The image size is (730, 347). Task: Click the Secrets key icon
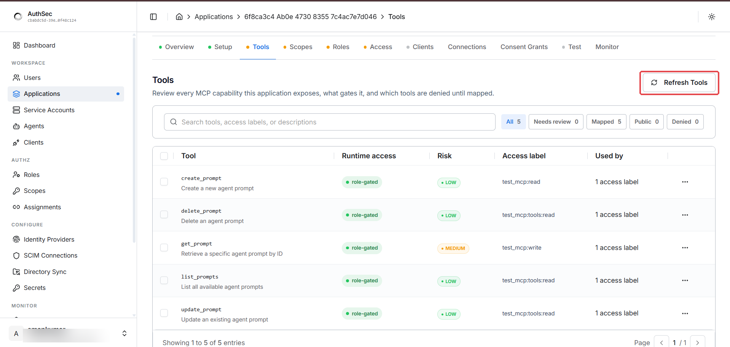pyautogui.click(x=16, y=288)
